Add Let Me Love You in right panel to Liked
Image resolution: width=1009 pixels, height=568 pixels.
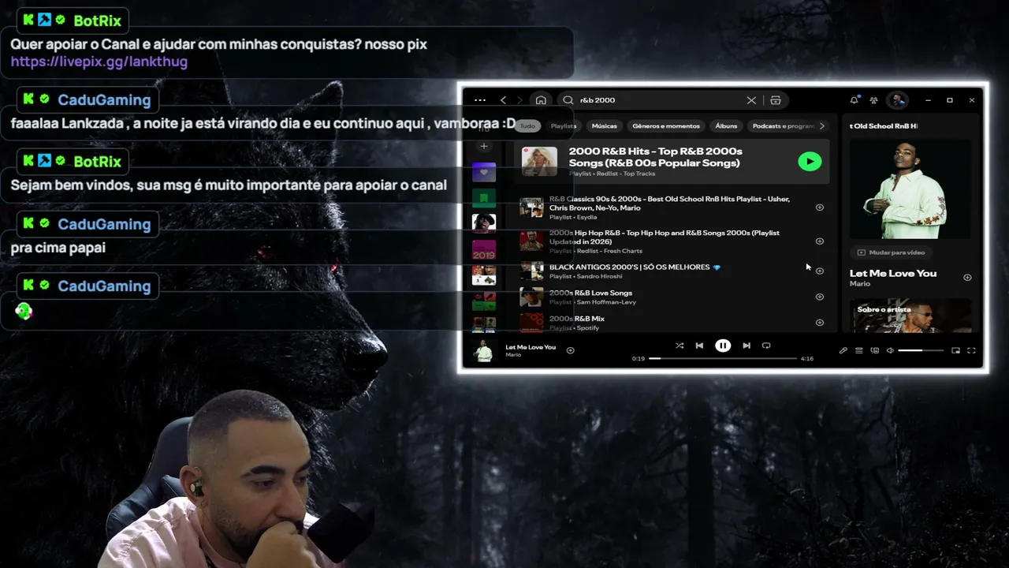point(967,277)
